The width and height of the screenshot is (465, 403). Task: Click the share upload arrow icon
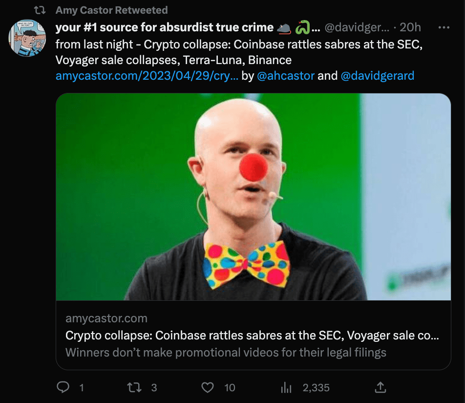pyautogui.click(x=380, y=387)
